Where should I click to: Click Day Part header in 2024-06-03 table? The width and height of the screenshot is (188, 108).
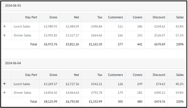coord(31,17)
